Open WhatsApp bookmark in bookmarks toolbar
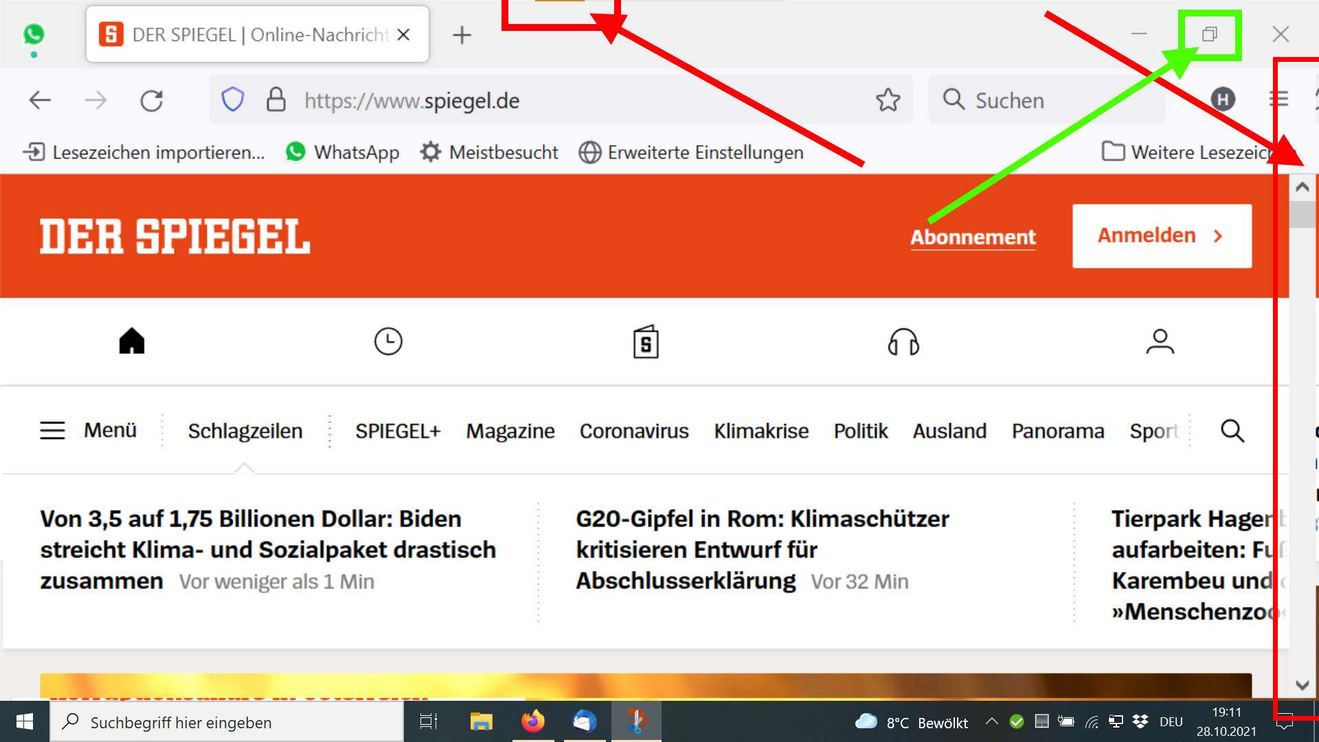1319x742 pixels. [343, 152]
